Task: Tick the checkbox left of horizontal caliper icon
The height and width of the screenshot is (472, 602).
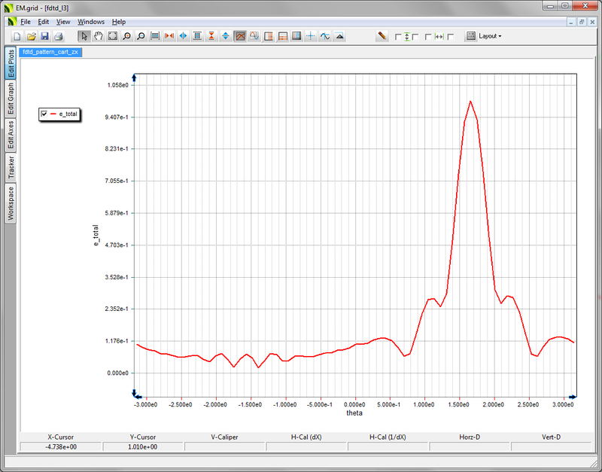Action: click(x=428, y=37)
